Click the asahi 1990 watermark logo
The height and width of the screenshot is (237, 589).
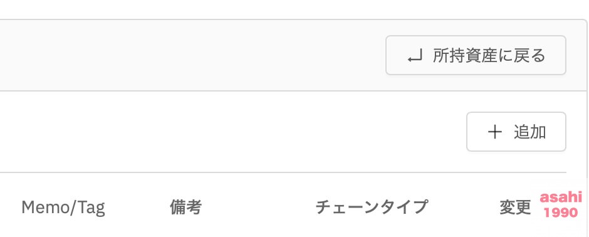click(x=561, y=204)
